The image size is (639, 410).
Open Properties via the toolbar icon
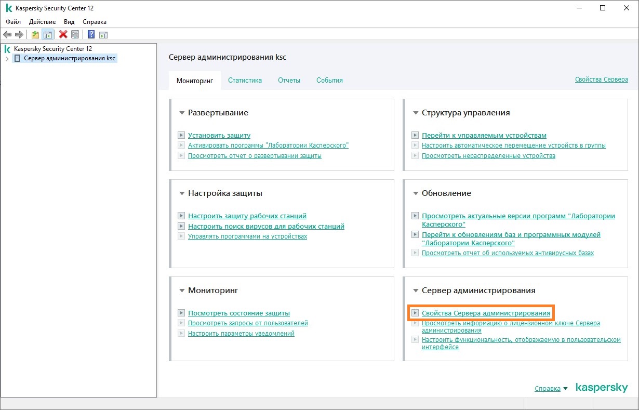75,35
